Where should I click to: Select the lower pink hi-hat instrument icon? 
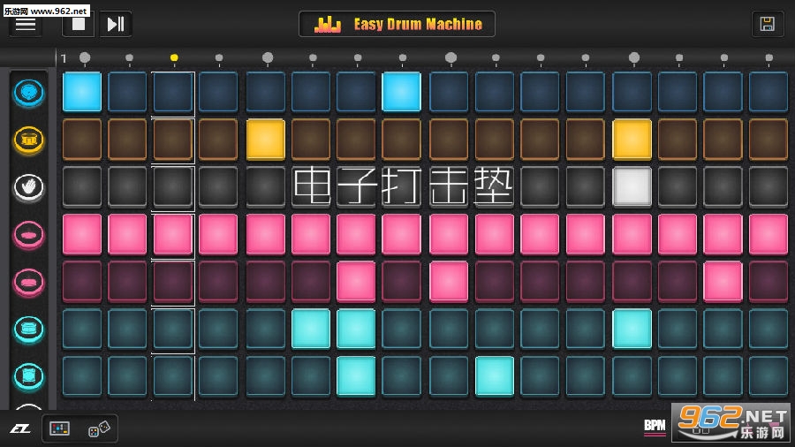29,282
